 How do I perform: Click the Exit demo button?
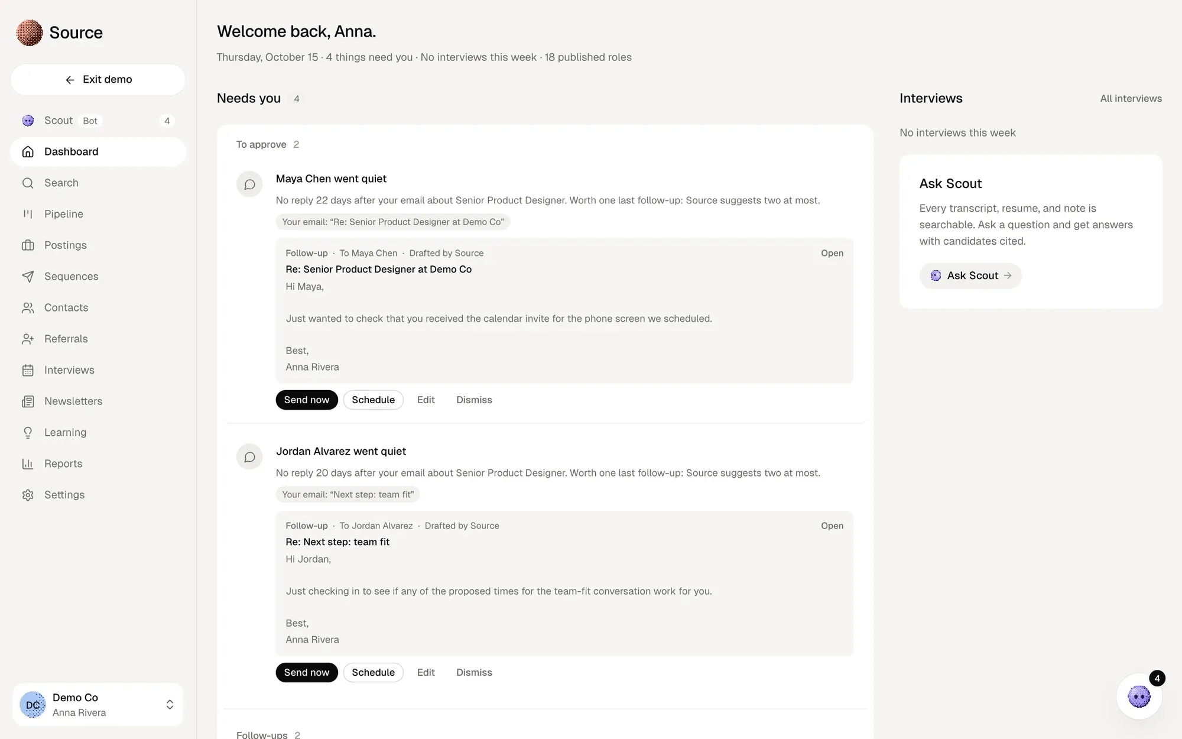98,80
